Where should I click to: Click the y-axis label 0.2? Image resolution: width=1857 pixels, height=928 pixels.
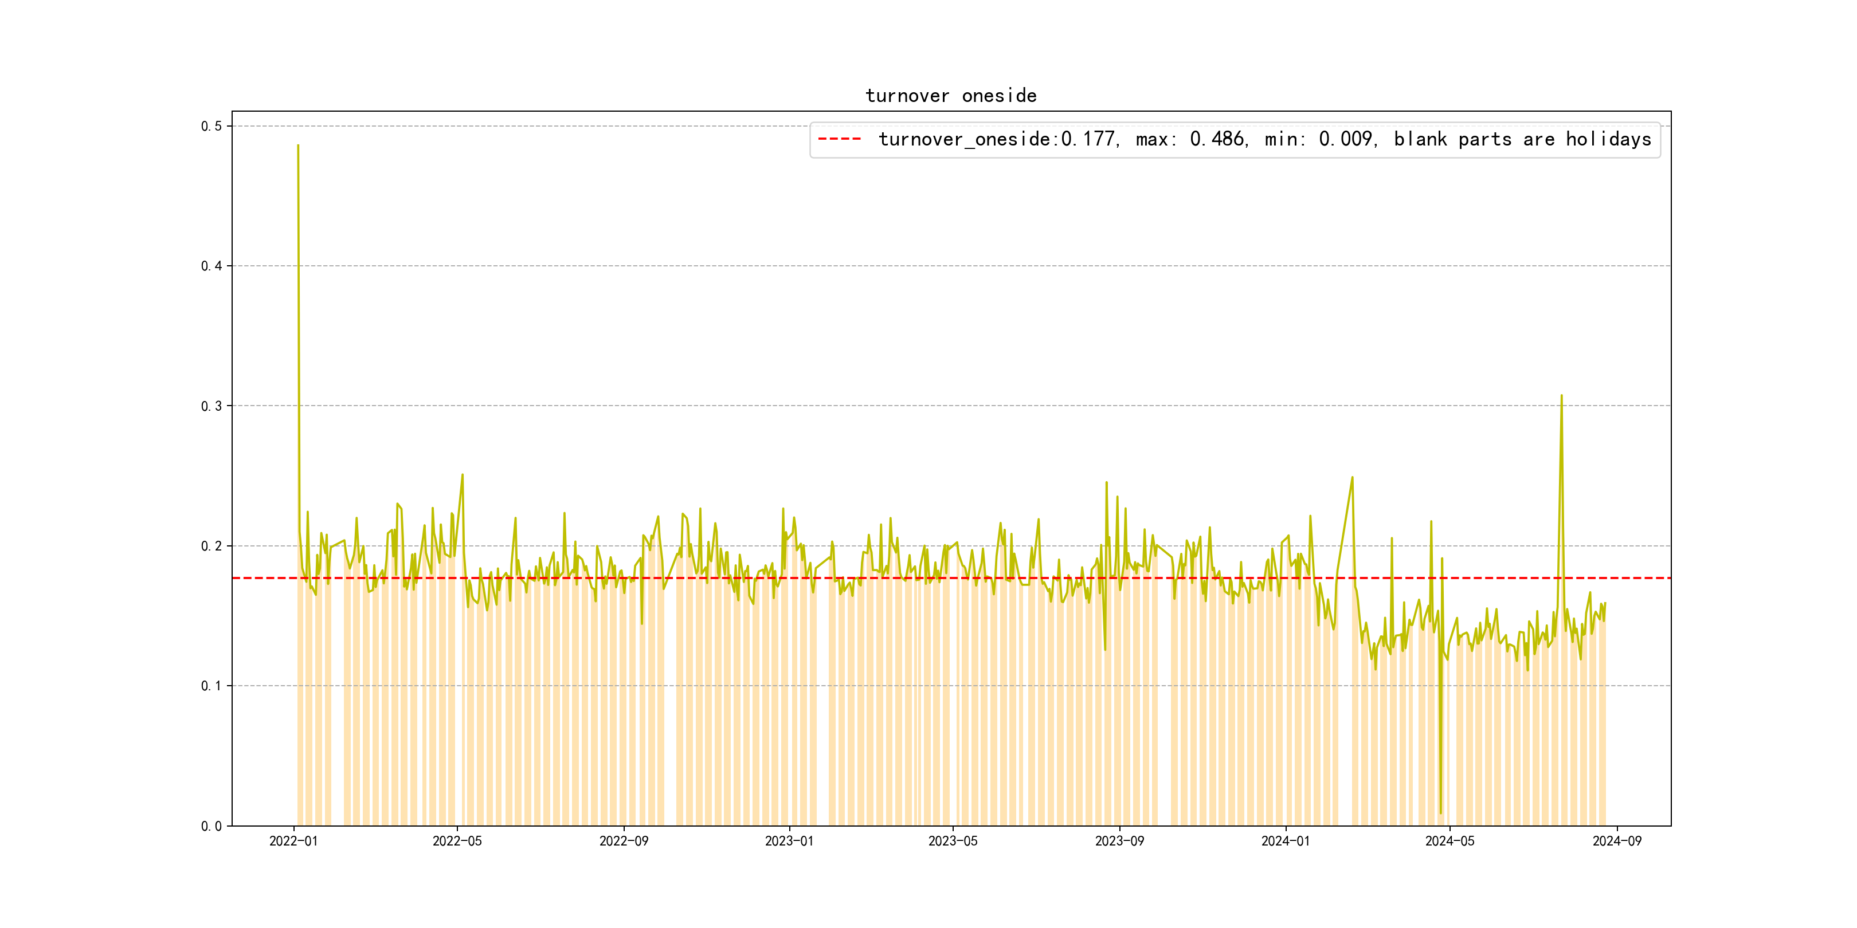pos(211,546)
